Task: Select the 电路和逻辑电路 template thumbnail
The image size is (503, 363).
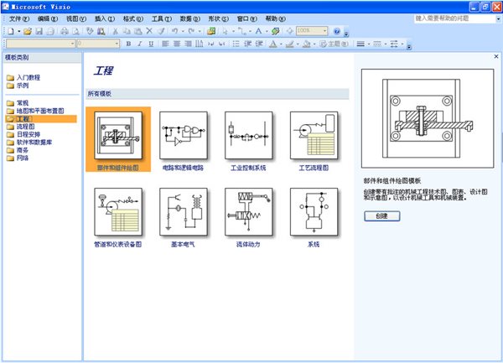Action: [x=183, y=135]
